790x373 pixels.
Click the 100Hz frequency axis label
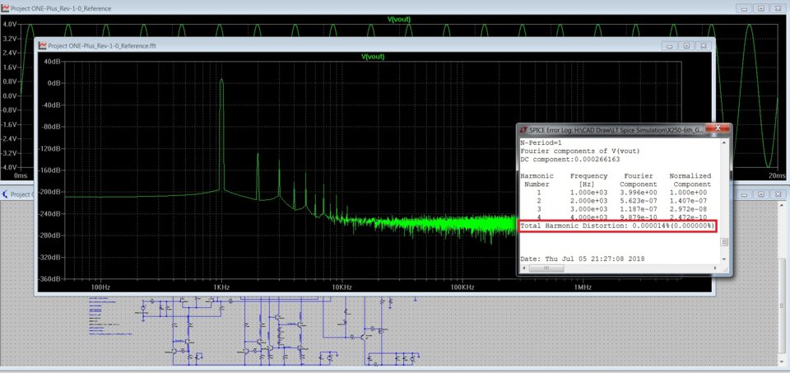(x=100, y=287)
